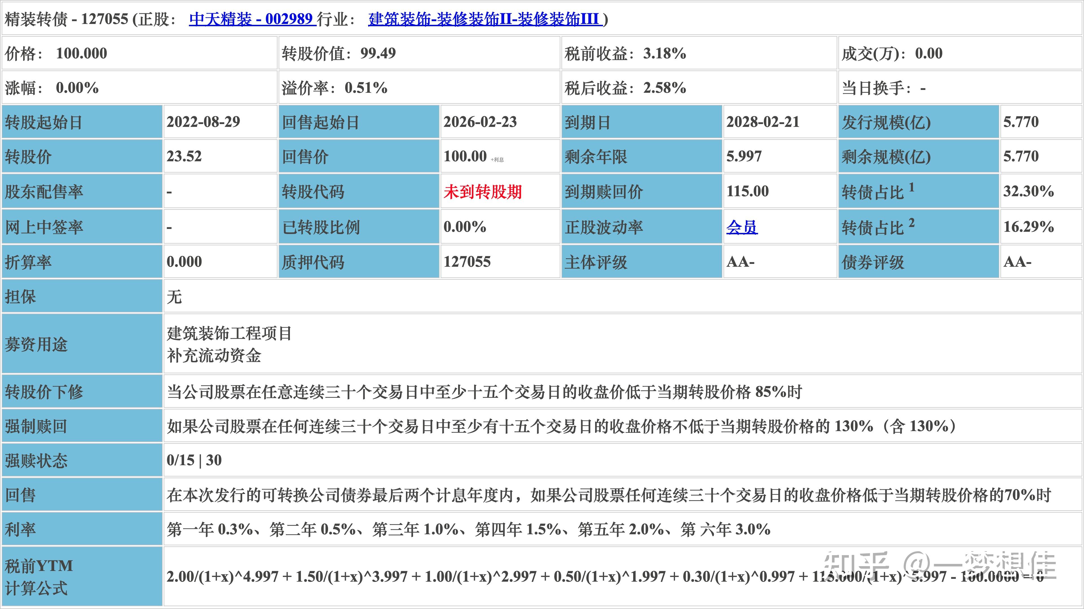Click the maturity date 2028-02-21
This screenshot has height=609, width=1084.
coord(763,122)
